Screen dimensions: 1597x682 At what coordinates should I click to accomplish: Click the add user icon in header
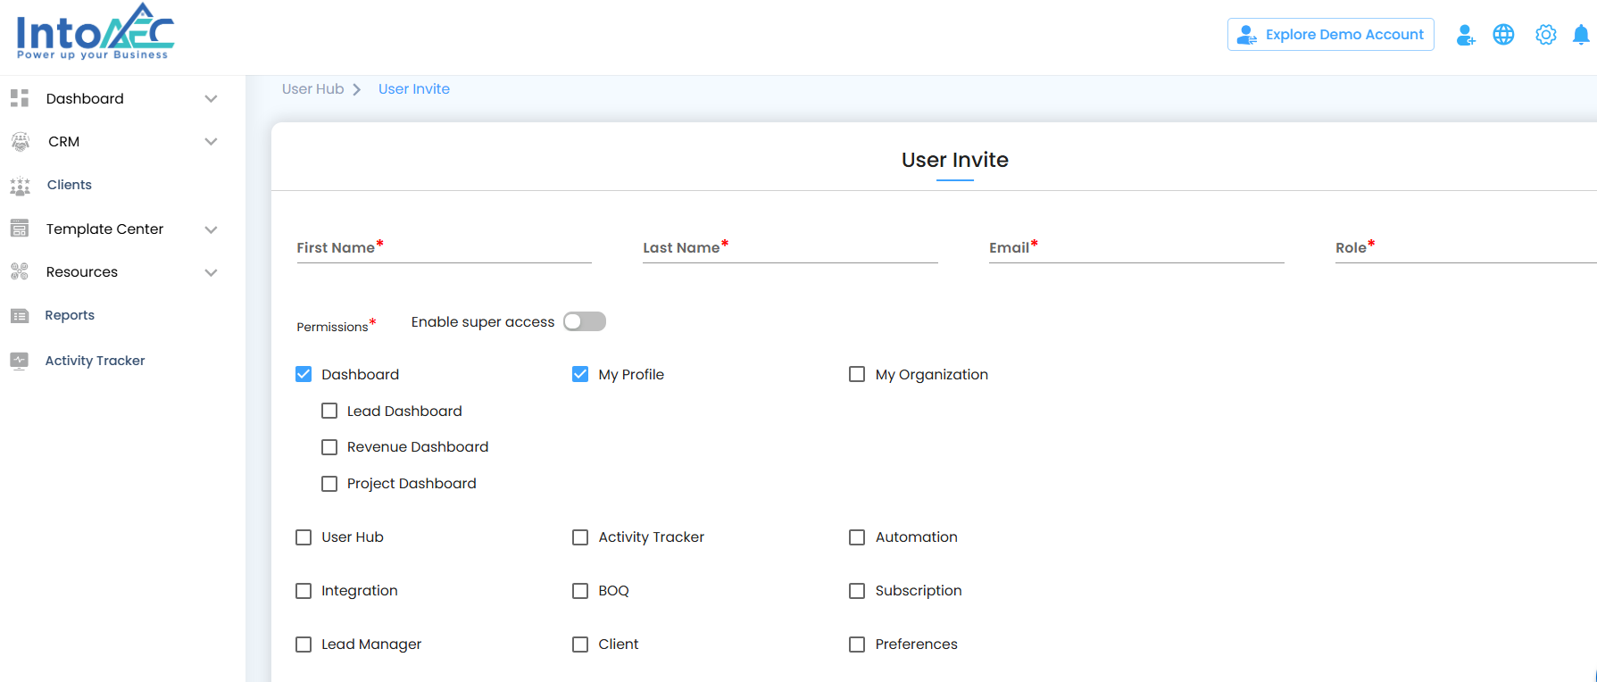[x=1465, y=35]
